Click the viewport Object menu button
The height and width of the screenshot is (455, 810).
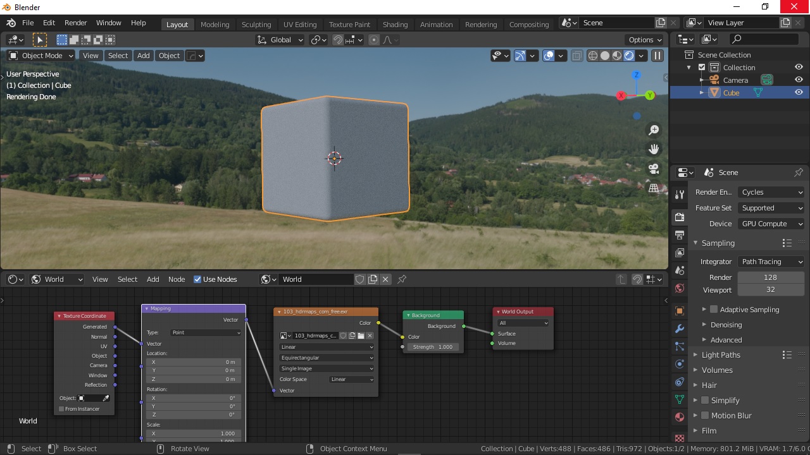pos(169,56)
